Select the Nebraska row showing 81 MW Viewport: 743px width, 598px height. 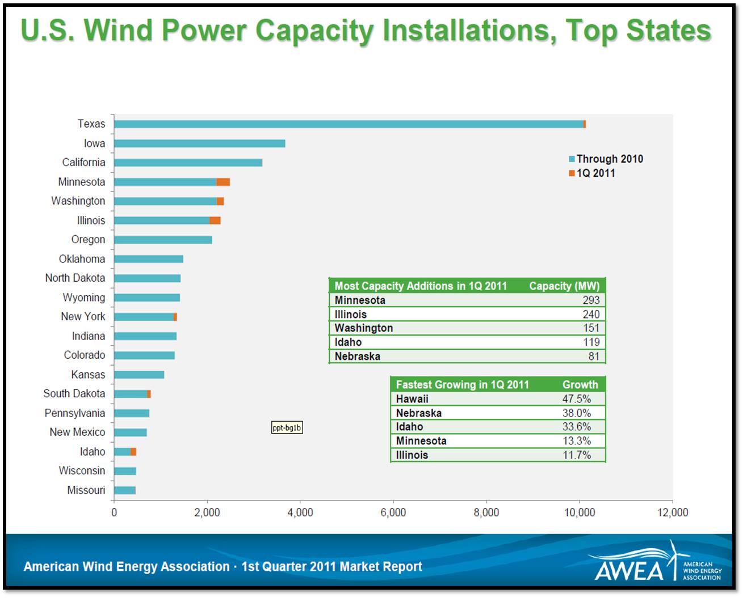pyautogui.click(x=467, y=357)
